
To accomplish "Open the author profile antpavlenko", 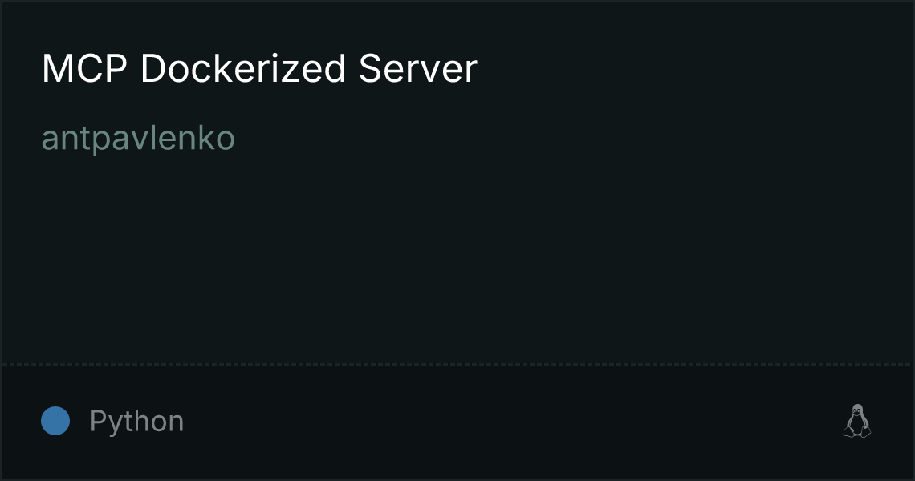I will [138, 139].
